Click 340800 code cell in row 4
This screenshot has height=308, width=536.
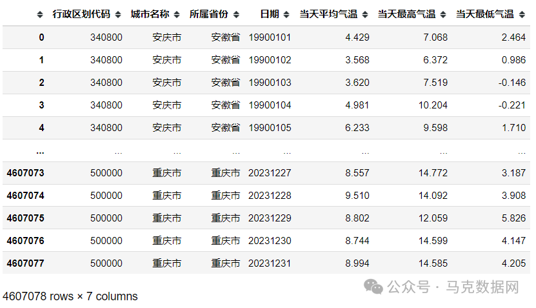click(106, 128)
